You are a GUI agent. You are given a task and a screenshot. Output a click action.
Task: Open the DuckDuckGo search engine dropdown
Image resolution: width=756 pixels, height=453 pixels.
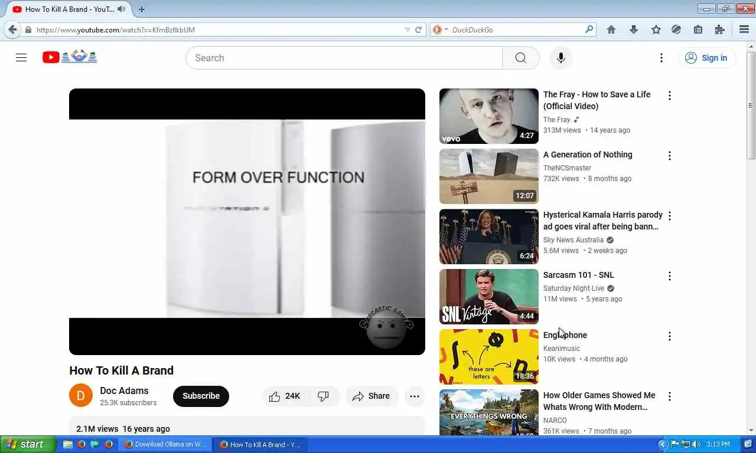(441, 29)
